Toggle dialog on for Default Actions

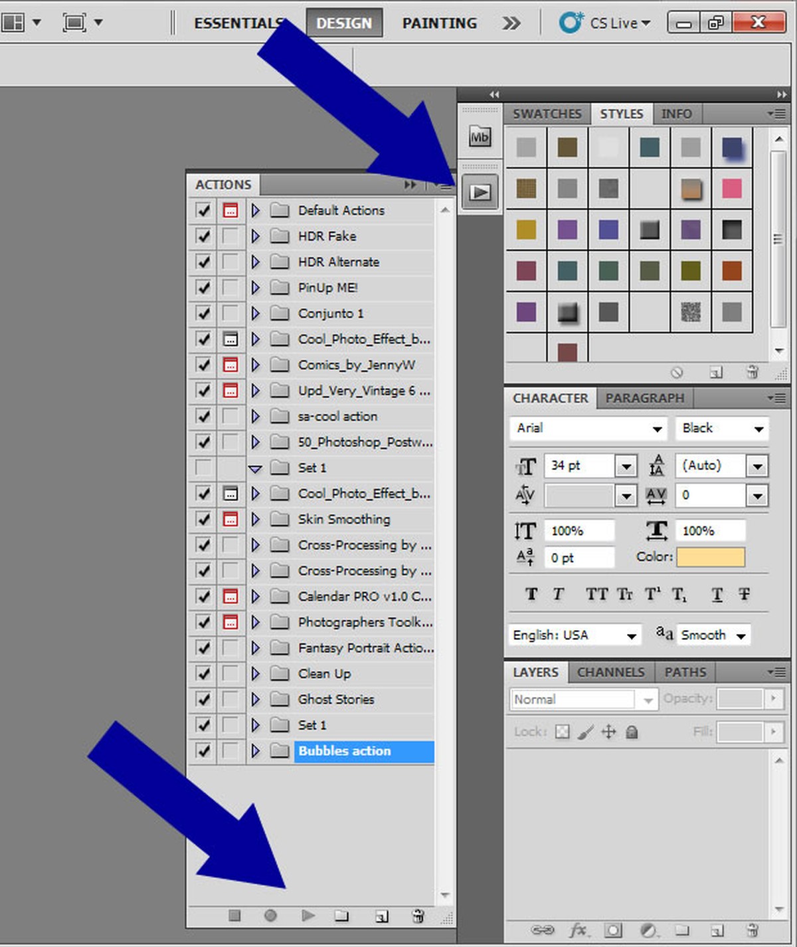click(x=230, y=210)
